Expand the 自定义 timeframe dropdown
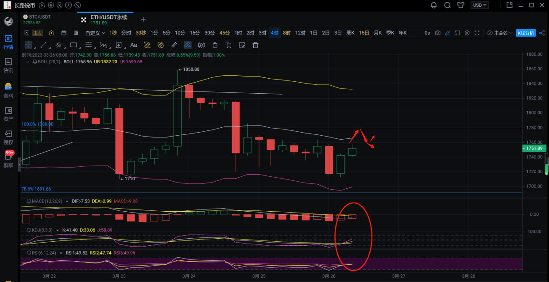Screen dimensions: 549x282 coord(95,33)
